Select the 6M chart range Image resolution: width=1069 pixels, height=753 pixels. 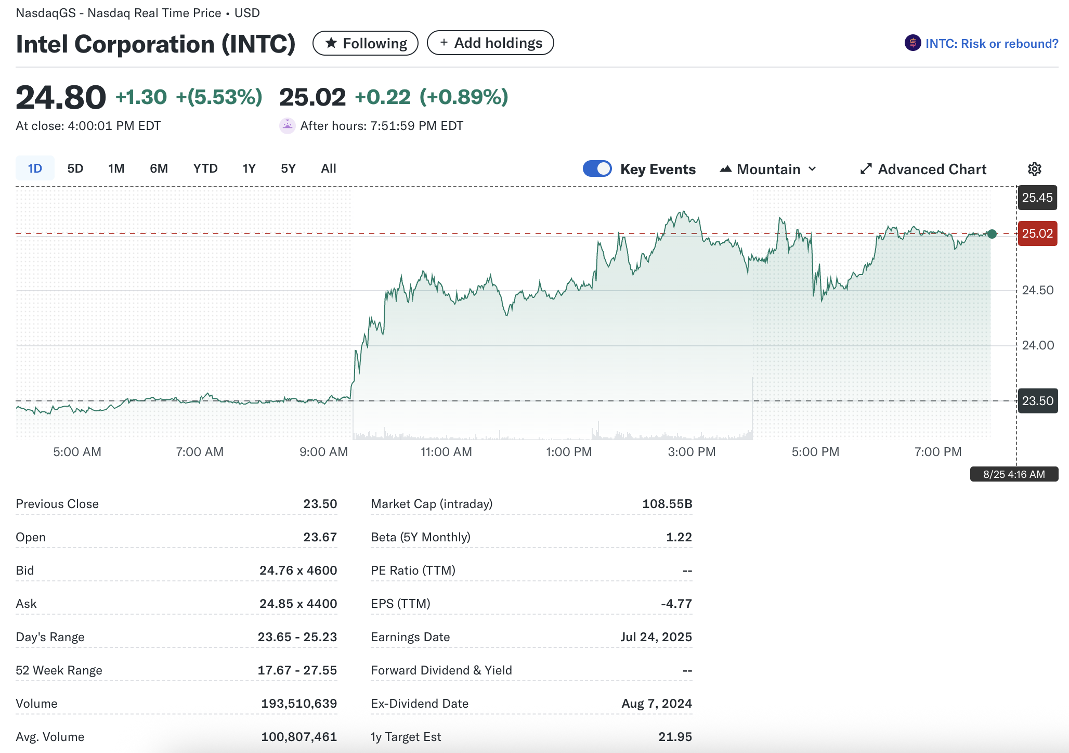pos(159,168)
